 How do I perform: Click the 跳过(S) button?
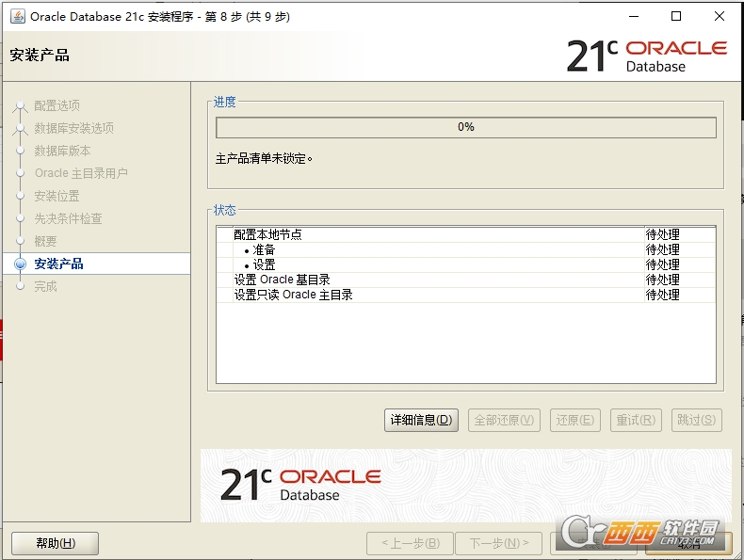pyautogui.click(x=697, y=420)
